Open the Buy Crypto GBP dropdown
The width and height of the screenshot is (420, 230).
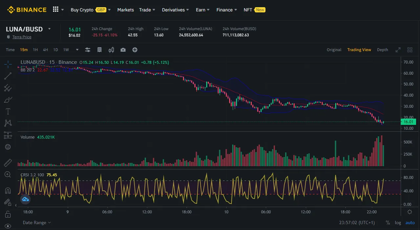point(91,10)
